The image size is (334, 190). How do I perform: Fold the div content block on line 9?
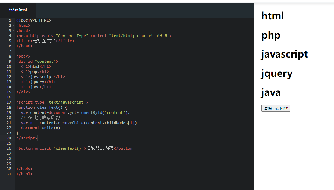pyautogui.click(x=13, y=61)
